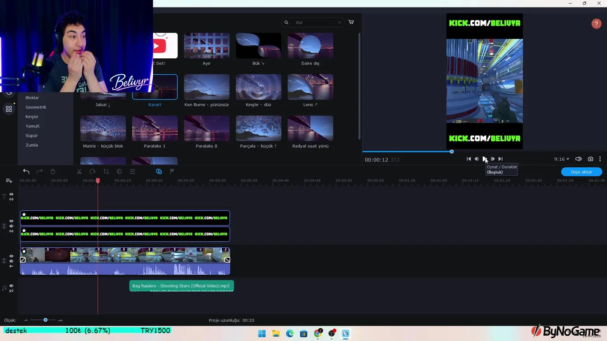
Task: Mute the main video track audio
Action: (11, 261)
